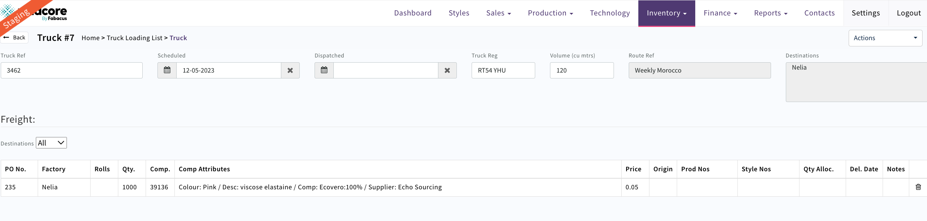Click the Volume (cu mtrs) input field
The width and height of the screenshot is (927, 221).
581,70
